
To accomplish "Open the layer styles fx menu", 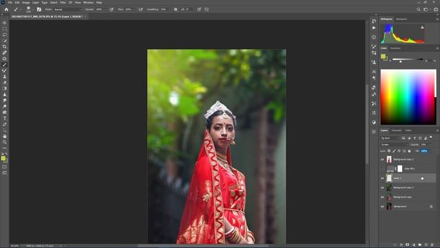I will (401, 245).
